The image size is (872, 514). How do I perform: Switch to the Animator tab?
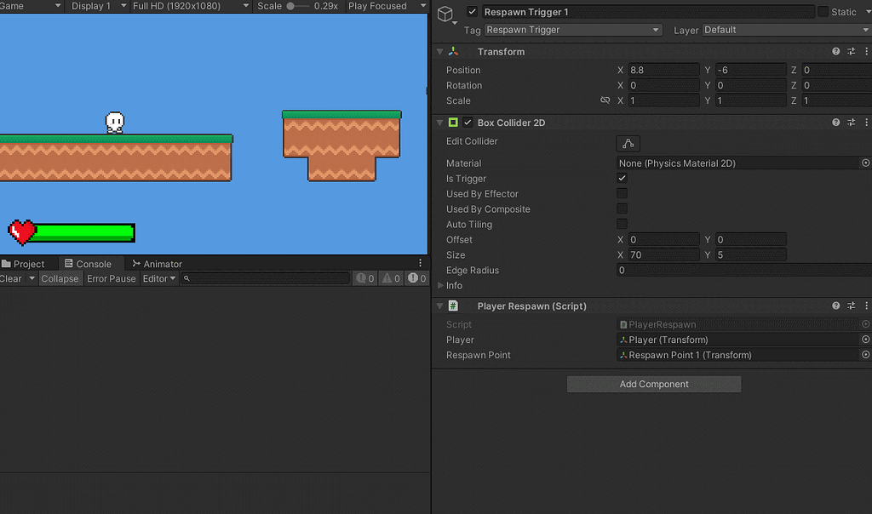click(159, 263)
